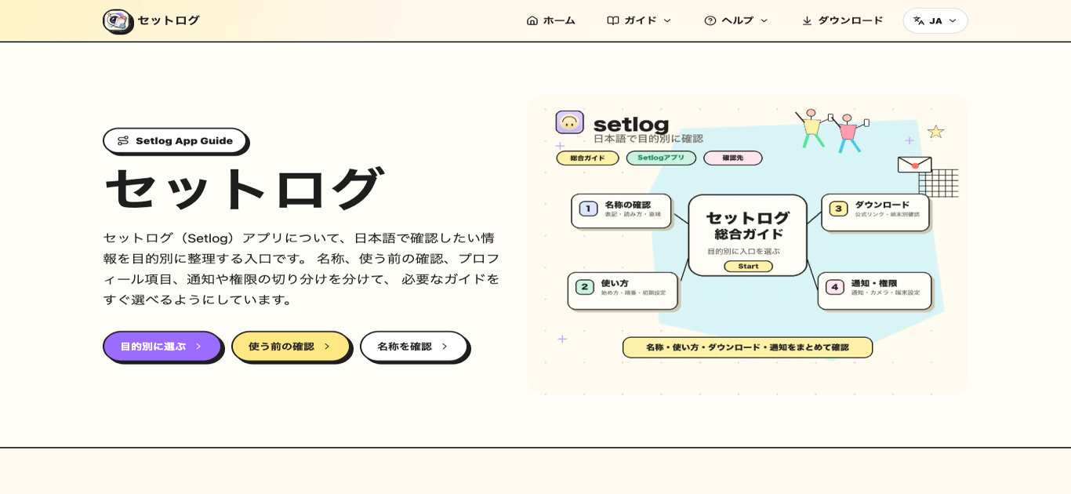Click the star icon in illustration
Screen dimensions: 1071x494
(x=935, y=131)
